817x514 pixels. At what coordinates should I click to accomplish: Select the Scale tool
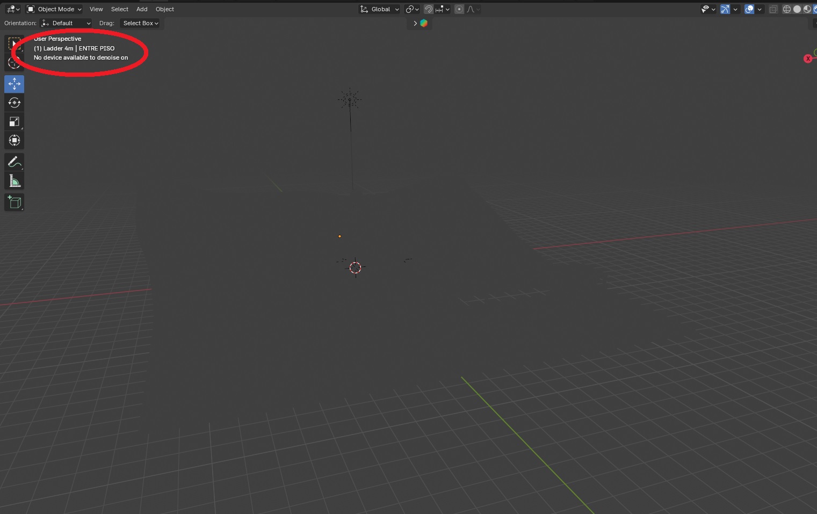pos(15,121)
